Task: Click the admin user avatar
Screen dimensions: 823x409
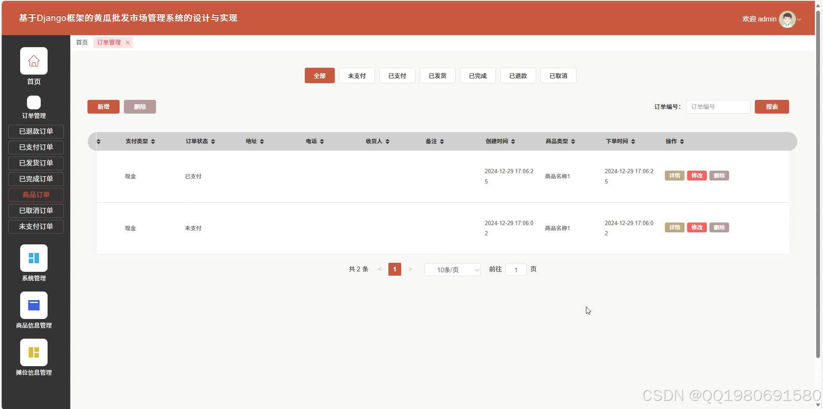Action: (787, 19)
